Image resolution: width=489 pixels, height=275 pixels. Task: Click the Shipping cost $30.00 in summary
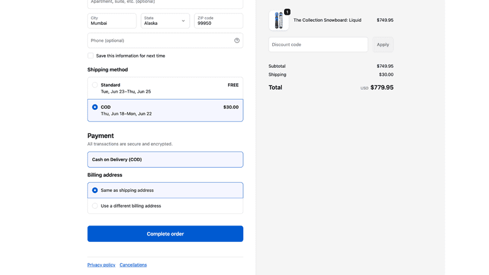386,74
